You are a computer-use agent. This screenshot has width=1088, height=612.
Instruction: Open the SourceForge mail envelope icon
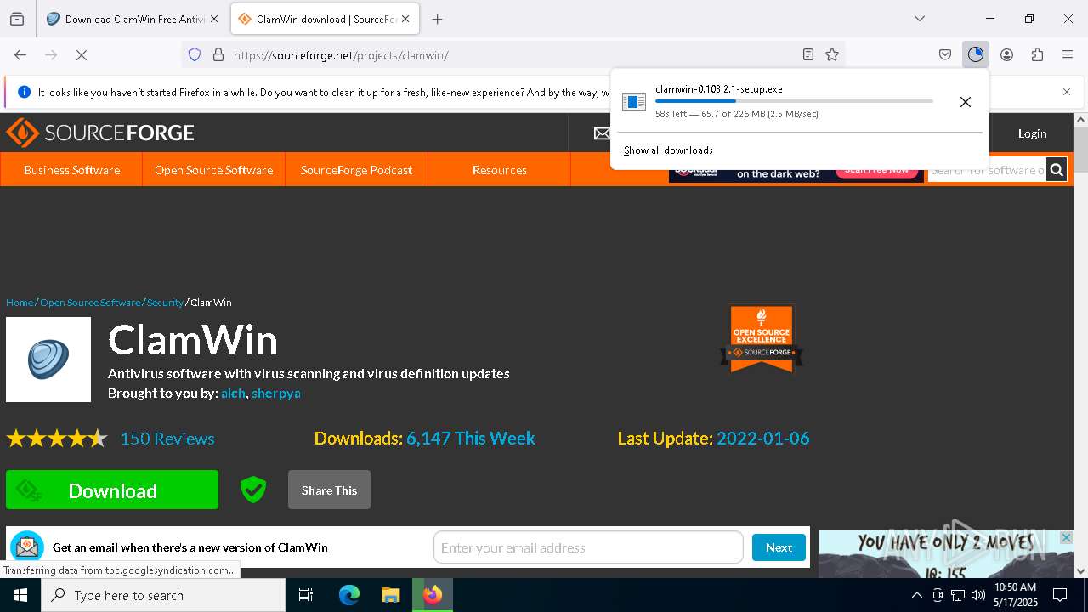click(602, 133)
